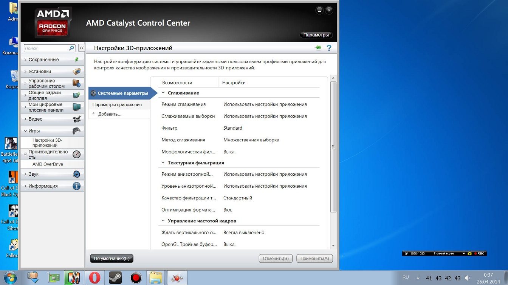Click the По умолчанию(E) button

click(x=112, y=258)
